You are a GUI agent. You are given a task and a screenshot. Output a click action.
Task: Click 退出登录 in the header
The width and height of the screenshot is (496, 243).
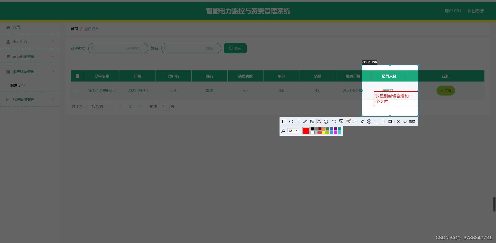pos(476,11)
